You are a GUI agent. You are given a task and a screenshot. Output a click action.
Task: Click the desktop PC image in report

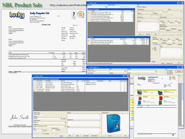pos(140,93)
